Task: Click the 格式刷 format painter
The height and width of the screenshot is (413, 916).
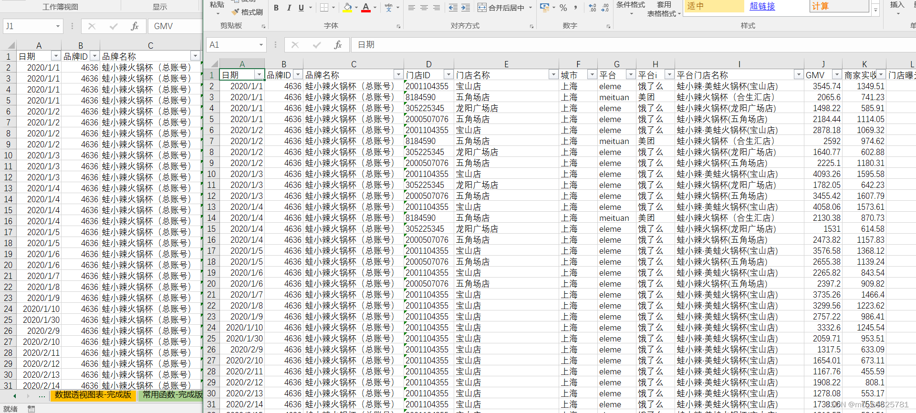Action: pyautogui.click(x=248, y=12)
